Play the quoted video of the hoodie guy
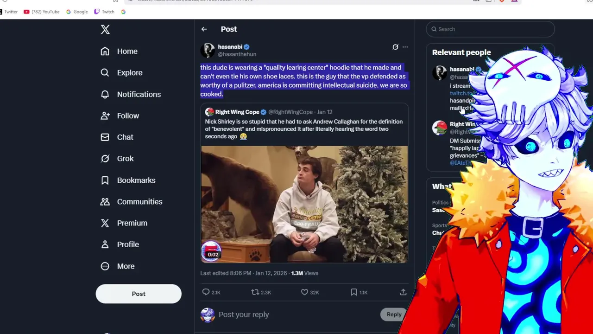This screenshot has width=593, height=334. point(304,205)
